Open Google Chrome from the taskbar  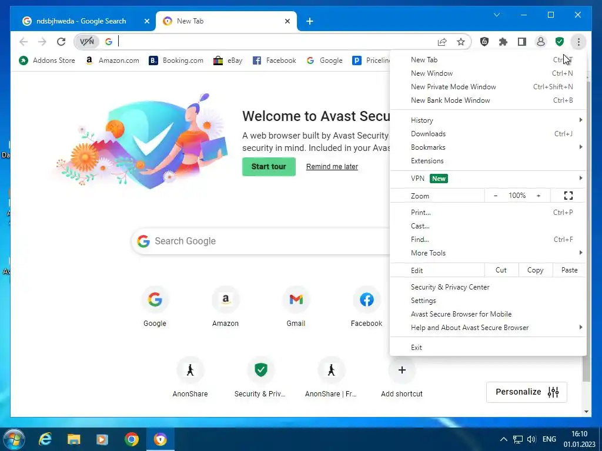pyautogui.click(x=131, y=439)
